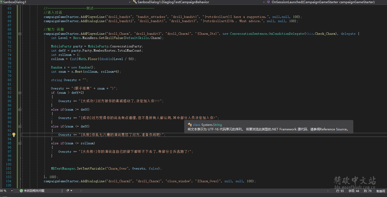The image size is (387, 197).
Task: Click the (骰子结果 string on line 82
Action: pyautogui.click(x=81, y=88)
